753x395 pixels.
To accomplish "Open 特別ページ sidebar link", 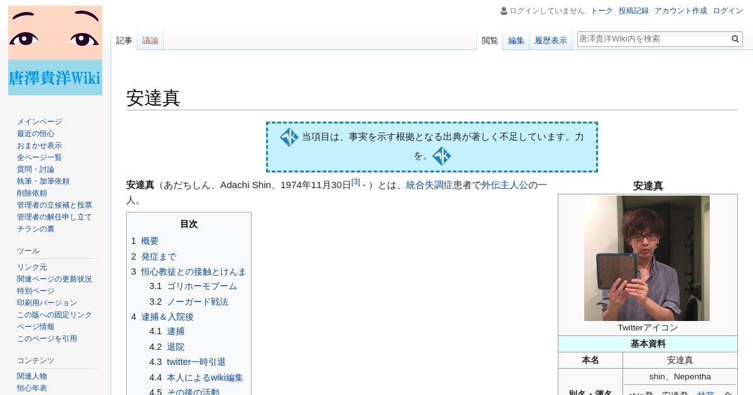I will click(x=36, y=291).
